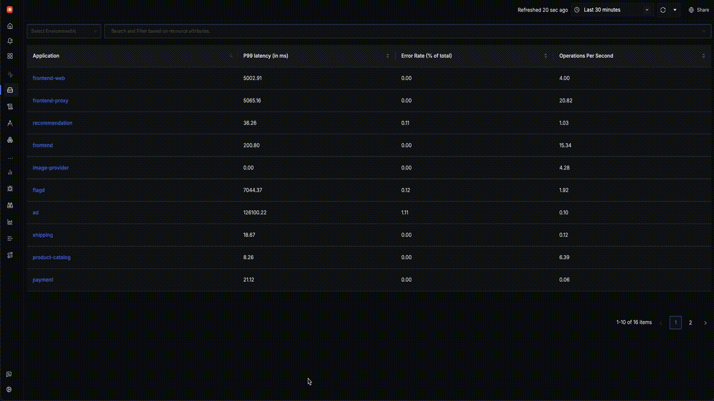Toggle sorting on the P99 latency column
The height and width of the screenshot is (401, 714).
[x=388, y=56]
